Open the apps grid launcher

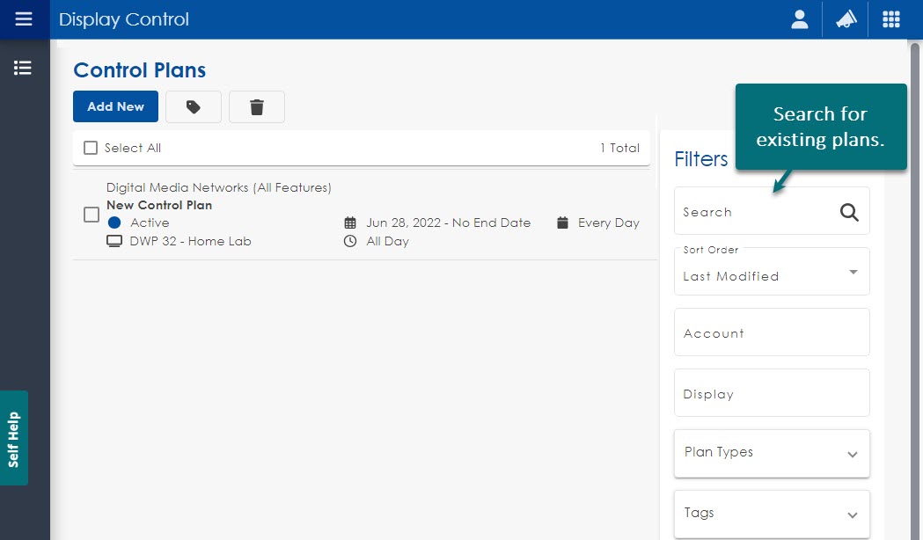pyautogui.click(x=891, y=19)
